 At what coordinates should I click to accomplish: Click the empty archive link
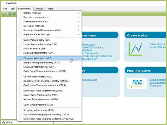tap(90, 79)
